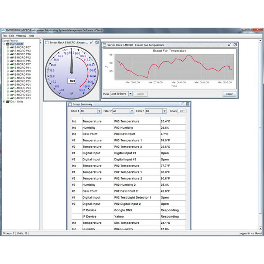The height and width of the screenshot is (264, 264).
Task: Expand the E-MICRO P13 tree node
Action: (8, 51)
